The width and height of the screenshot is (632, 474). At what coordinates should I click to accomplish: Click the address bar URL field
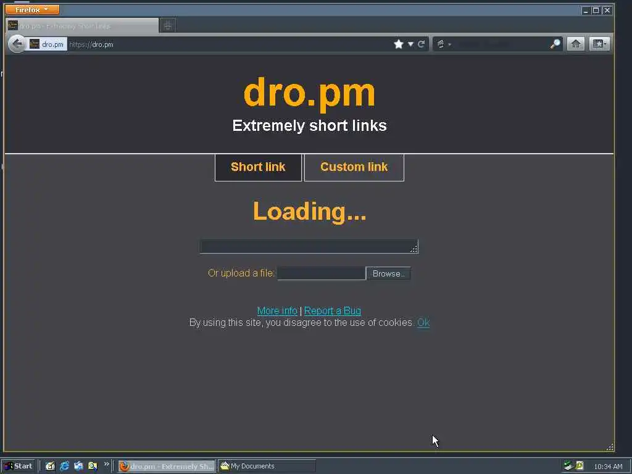click(230, 44)
